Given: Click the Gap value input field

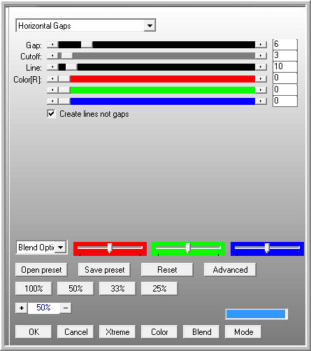Looking at the screenshot, I should click(285, 44).
